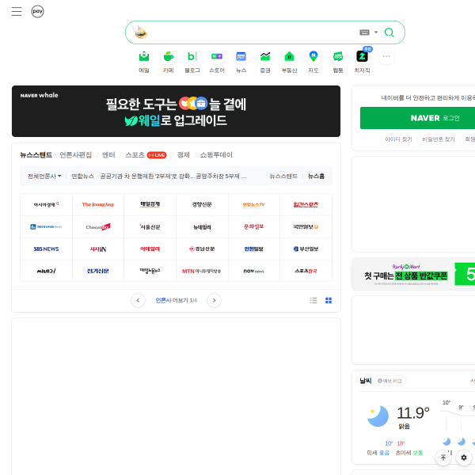Click the 11.9° current temperature
475x475 pixels.
coord(413,413)
